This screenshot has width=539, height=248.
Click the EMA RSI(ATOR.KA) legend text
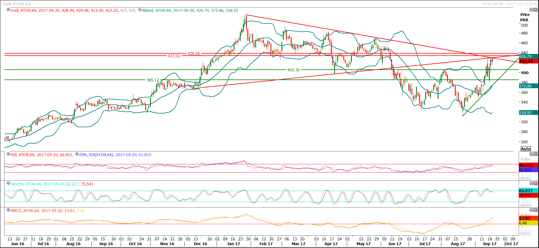115,155
